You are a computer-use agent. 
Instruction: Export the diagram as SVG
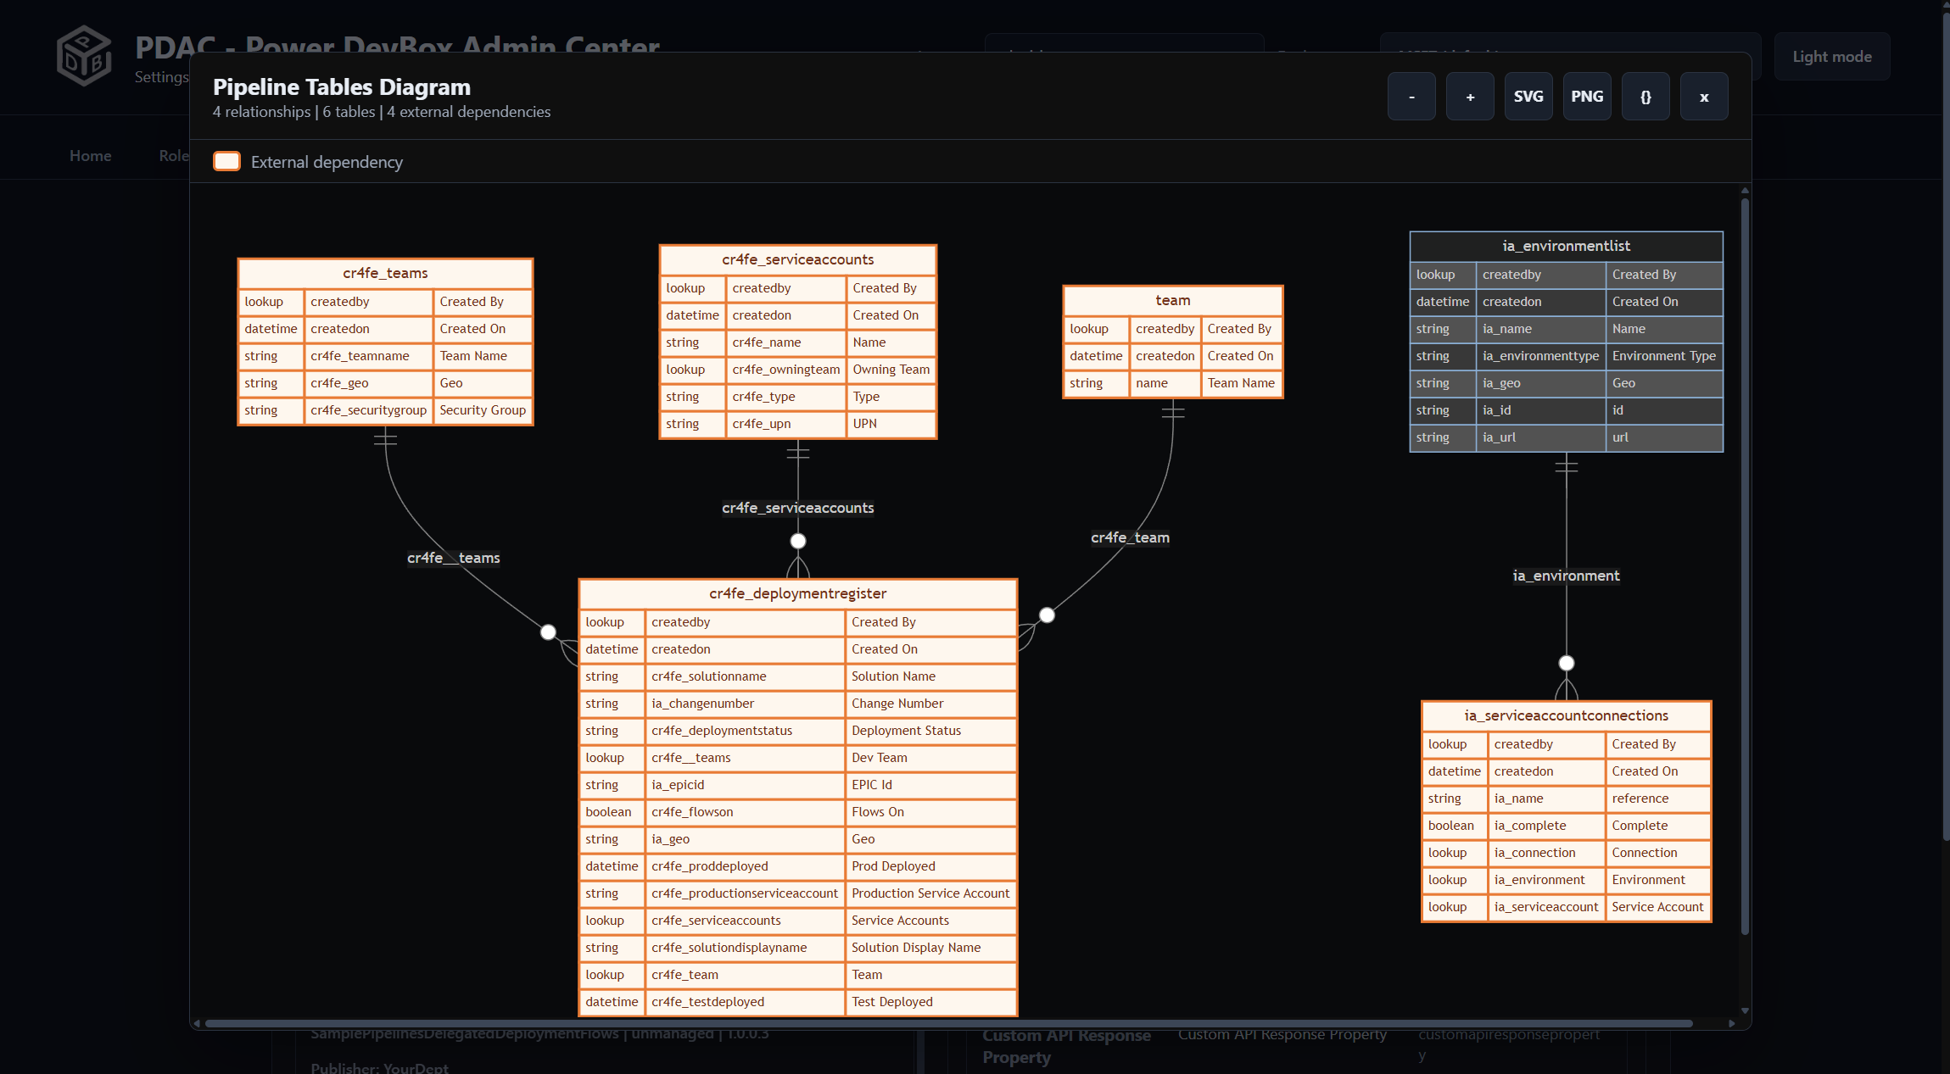[x=1528, y=97]
